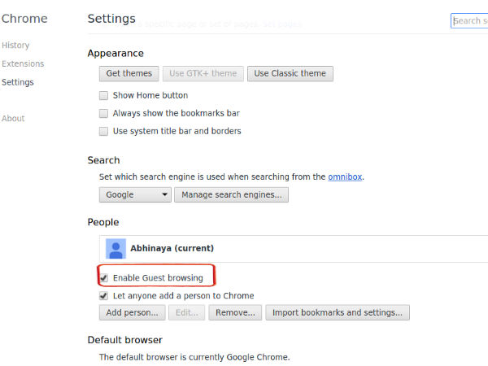
Task: Open the About page from sidebar
Action: pos(13,118)
